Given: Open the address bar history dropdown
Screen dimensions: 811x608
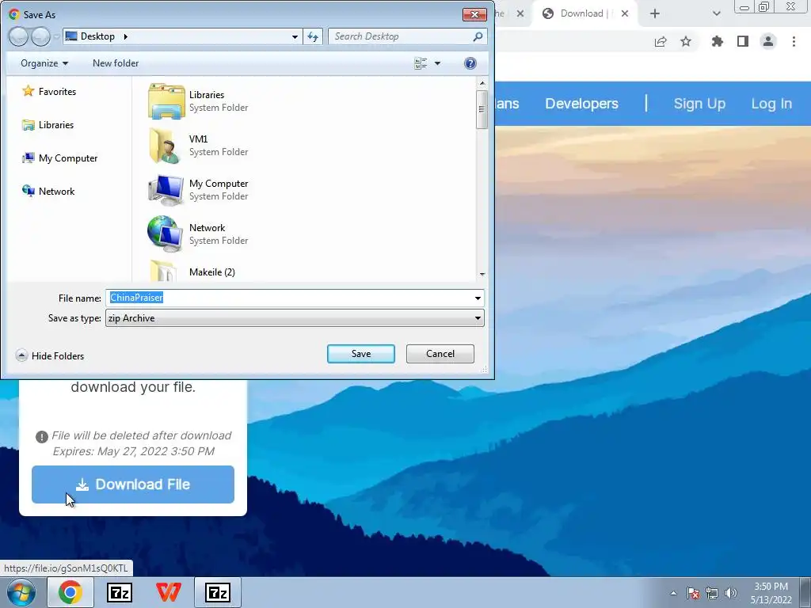Looking at the screenshot, I should point(295,36).
